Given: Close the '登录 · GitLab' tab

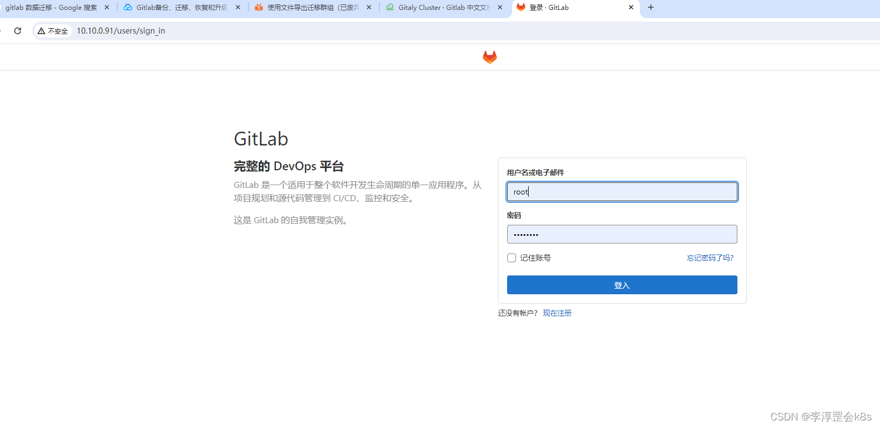Looking at the screenshot, I should click(631, 7).
